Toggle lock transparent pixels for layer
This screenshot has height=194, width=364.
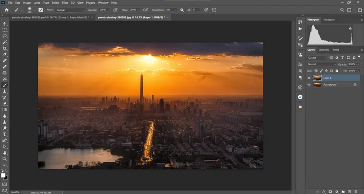click(x=317, y=71)
